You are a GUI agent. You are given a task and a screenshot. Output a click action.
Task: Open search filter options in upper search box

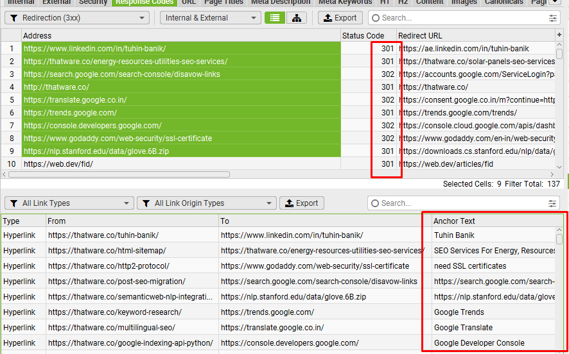click(x=553, y=18)
